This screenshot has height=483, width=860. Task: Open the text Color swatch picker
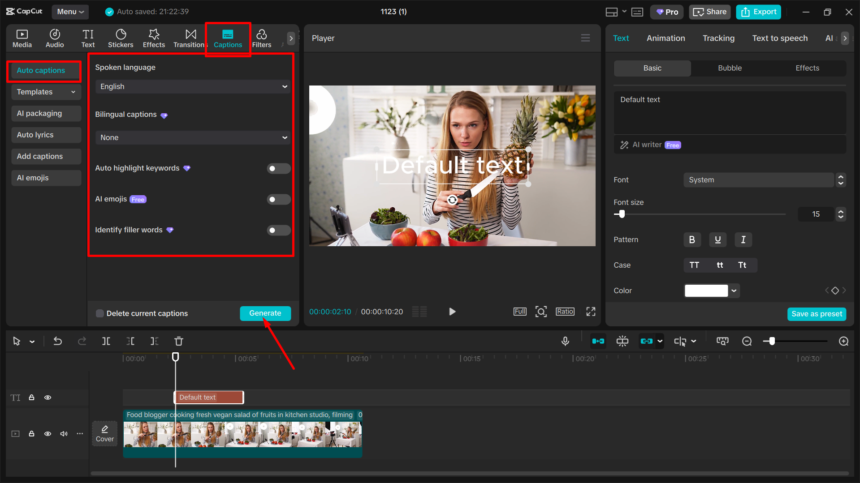(711, 291)
